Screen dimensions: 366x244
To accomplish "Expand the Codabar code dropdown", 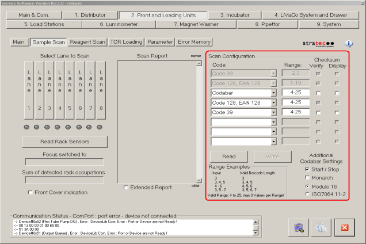I will (x=273, y=93).
